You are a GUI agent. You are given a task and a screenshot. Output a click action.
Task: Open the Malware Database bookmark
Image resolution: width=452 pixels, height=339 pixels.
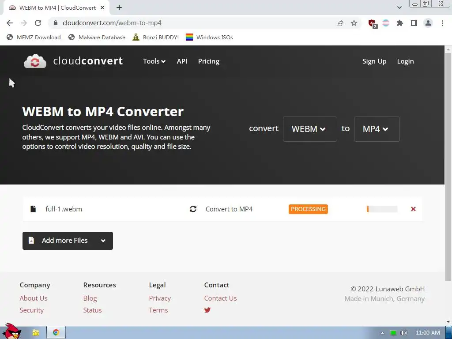pos(97,37)
